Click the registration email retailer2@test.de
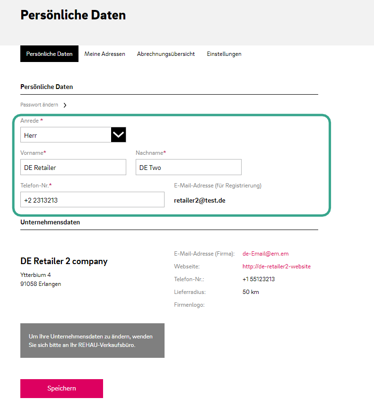The image size is (374, 408). [x=200, y=200]
